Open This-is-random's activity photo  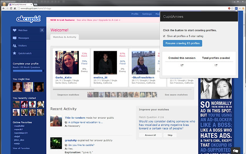click(56, 121)
